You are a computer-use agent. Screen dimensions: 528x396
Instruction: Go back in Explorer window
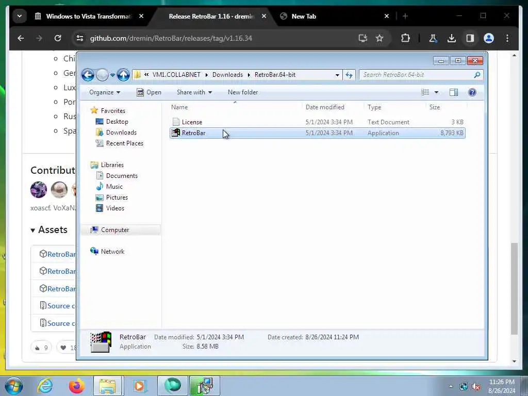pos(88,75)
